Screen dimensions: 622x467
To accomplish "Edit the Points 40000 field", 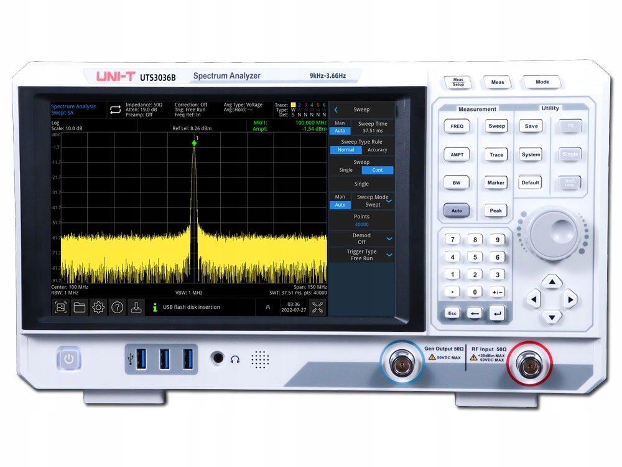I will [361, 220].
